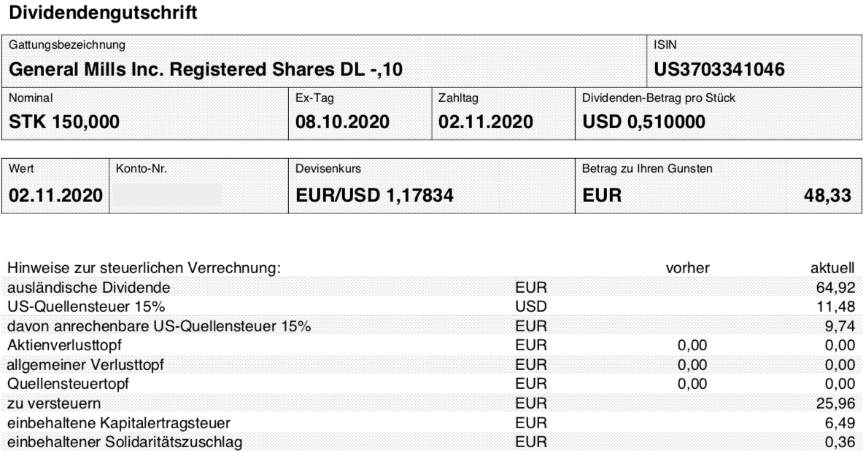The width and height of the screenshot is (866, 453).
Task: Click the Wert date 02.11.2020
Action: click(x=55, y=195)
